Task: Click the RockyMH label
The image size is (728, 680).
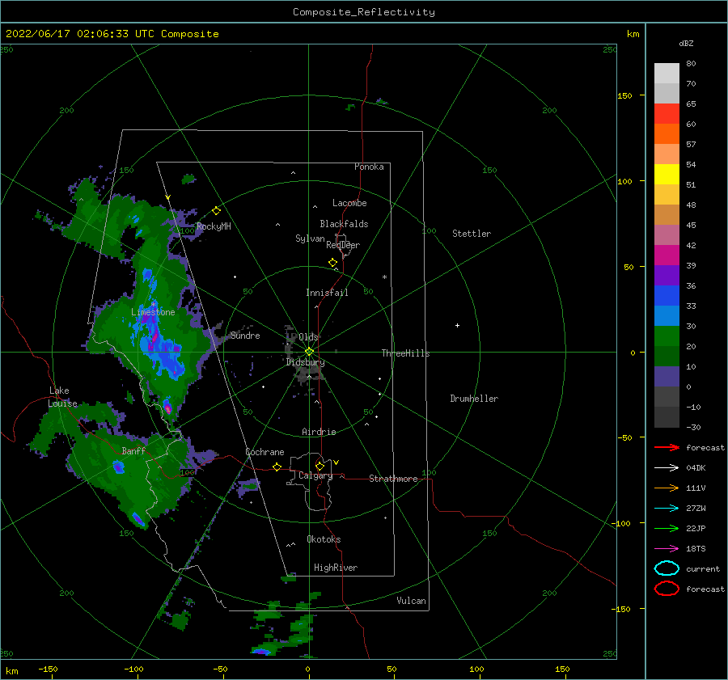Action: (x=214, y=226)
